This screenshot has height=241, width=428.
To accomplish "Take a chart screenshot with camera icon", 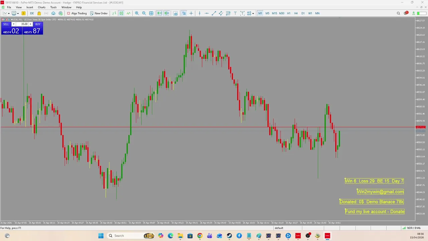I will pos(175,13).
